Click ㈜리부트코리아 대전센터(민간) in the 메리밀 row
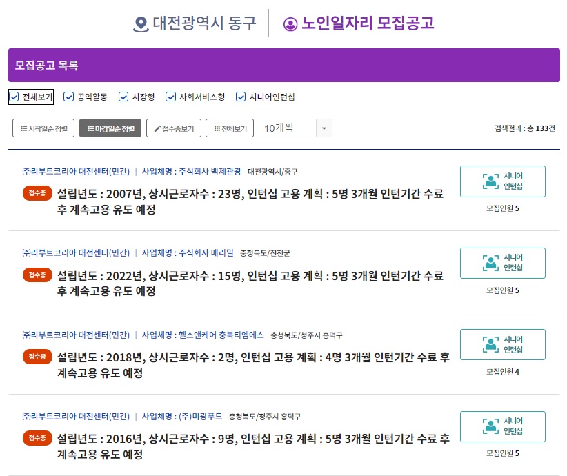 tap(76, 252)
